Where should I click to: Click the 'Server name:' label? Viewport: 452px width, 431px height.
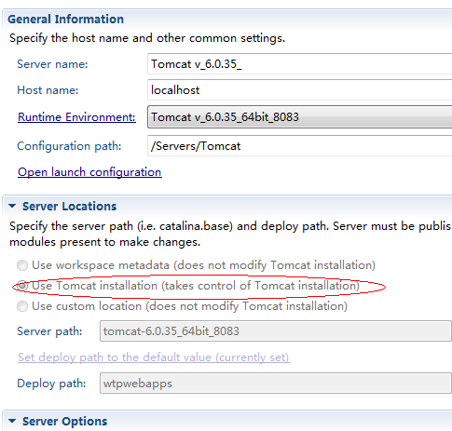tap(52, 64)
